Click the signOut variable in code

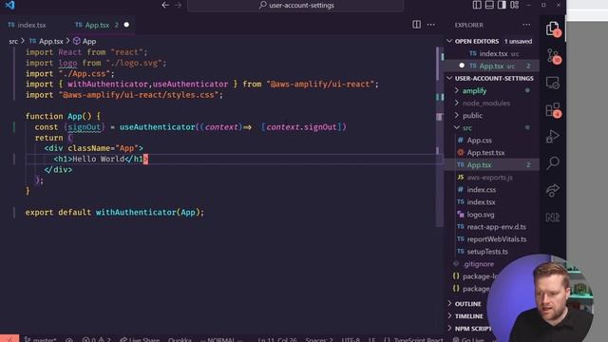[85, 126]
